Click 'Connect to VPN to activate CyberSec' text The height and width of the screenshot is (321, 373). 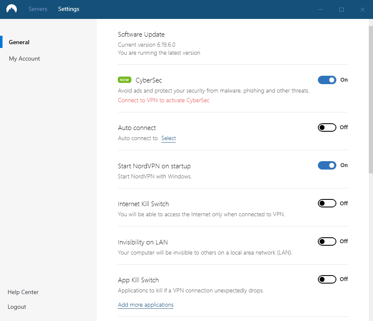(x=163, y=101)
